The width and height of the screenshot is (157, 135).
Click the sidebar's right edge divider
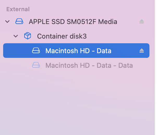click(x=155, y=67)
